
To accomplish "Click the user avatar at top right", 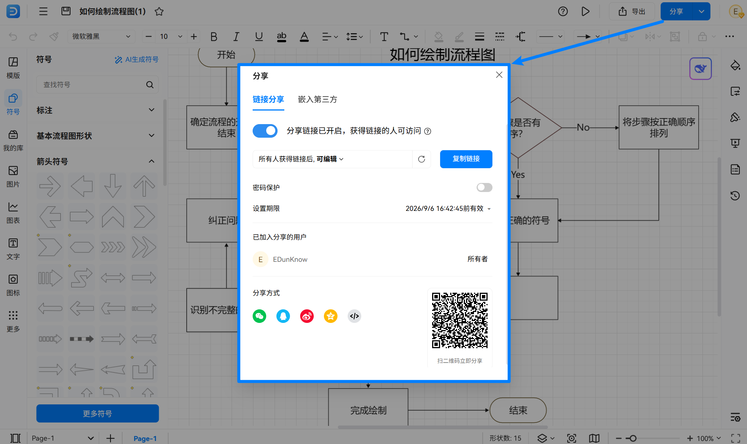I will coord(736,11).
